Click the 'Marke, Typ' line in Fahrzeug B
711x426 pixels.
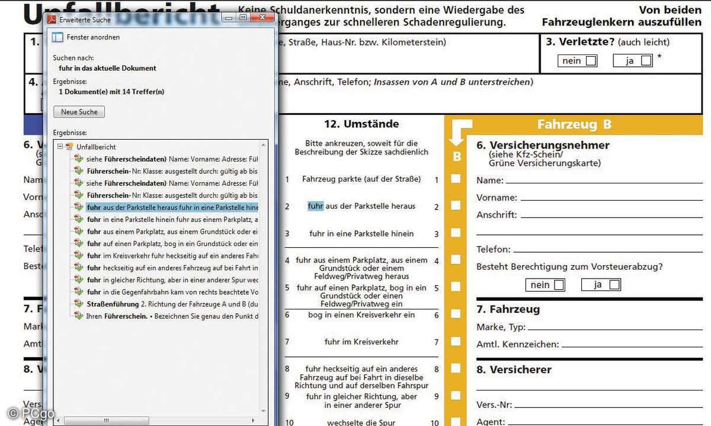(614, 330)
